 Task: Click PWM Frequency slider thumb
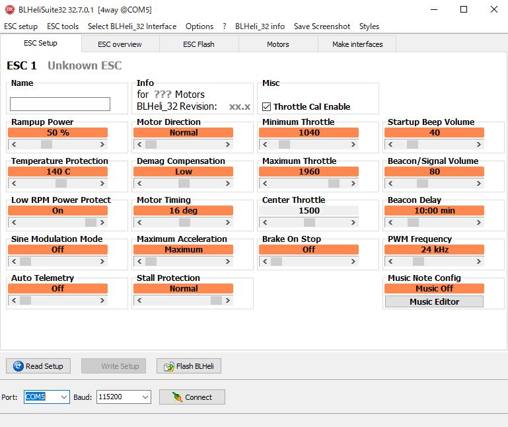[418, 261]
